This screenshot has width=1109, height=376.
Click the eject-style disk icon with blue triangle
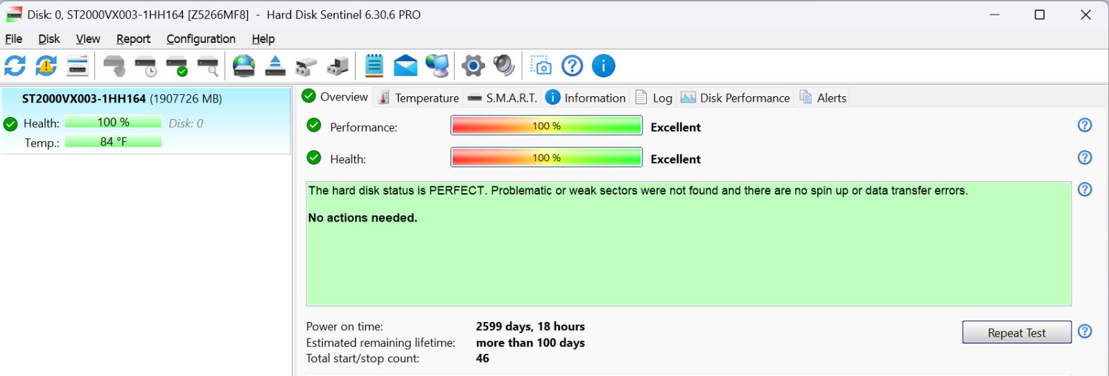click(x=275, y=66)
